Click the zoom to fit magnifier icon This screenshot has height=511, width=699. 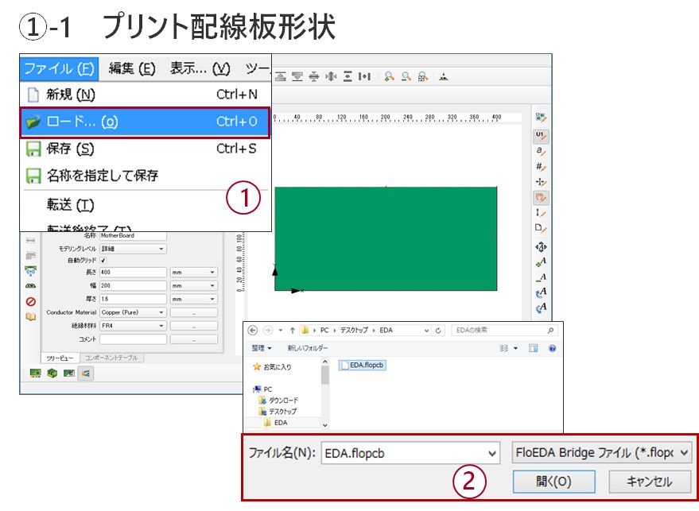coord(423,76)
